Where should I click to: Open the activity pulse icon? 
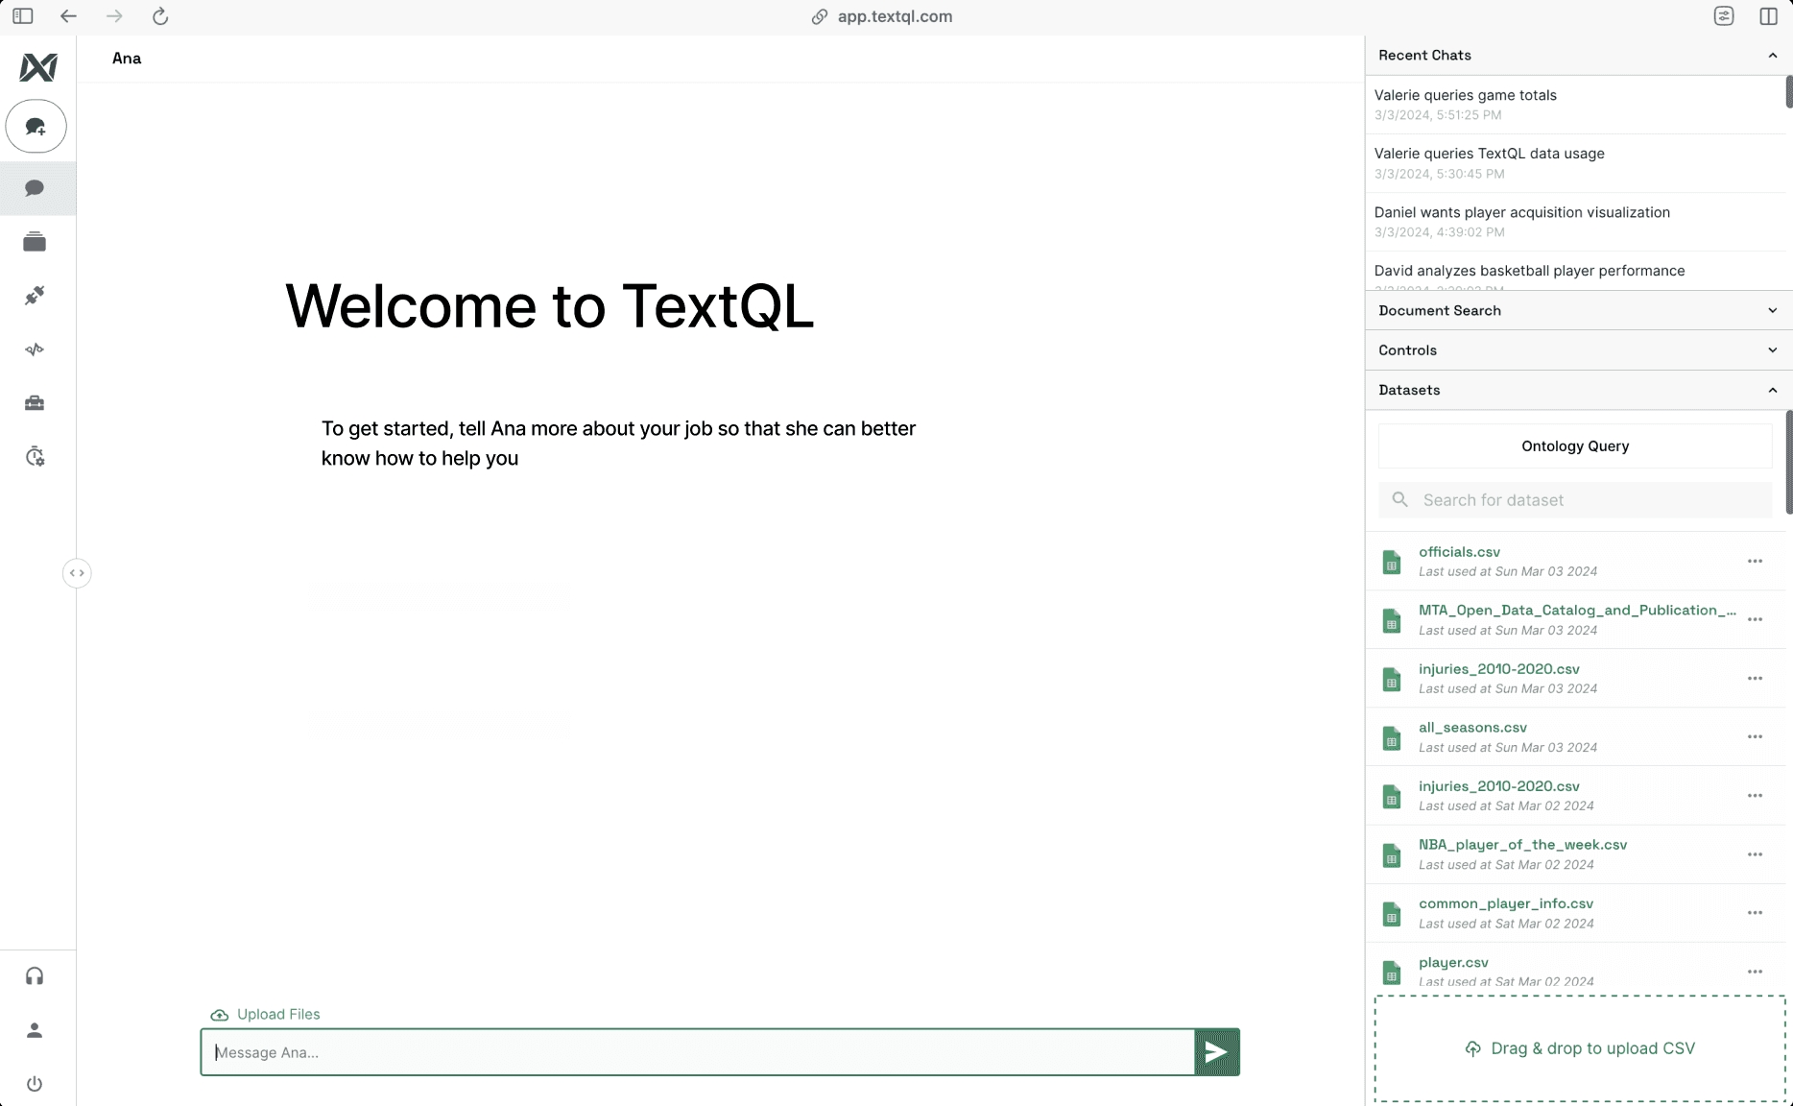(35, 349)
